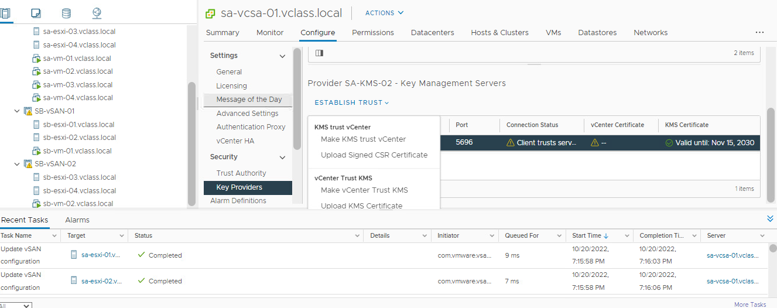Image resolution: width=777 pixels, height=308 pixels.
Task: Open Status column filter dropdown
Action: click(357, 236)
